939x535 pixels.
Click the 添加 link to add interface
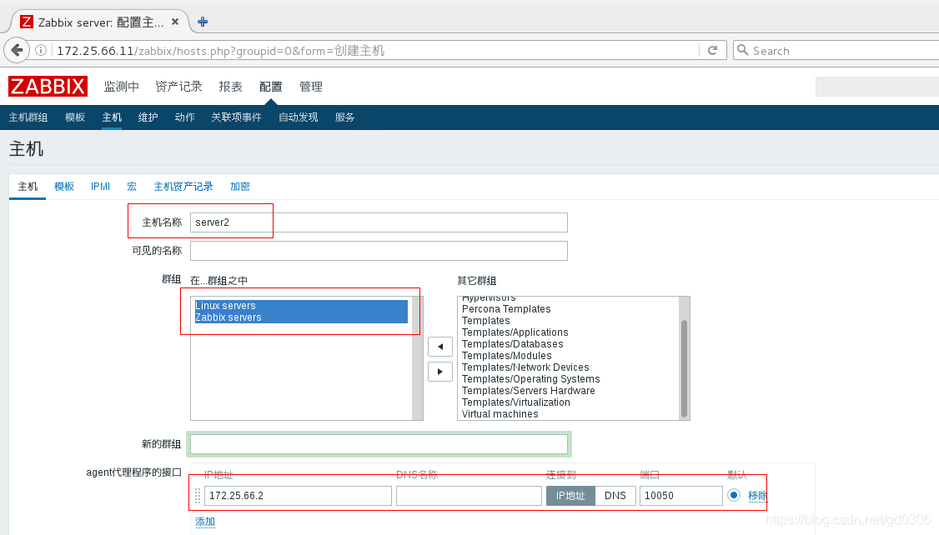pos(205,522)
